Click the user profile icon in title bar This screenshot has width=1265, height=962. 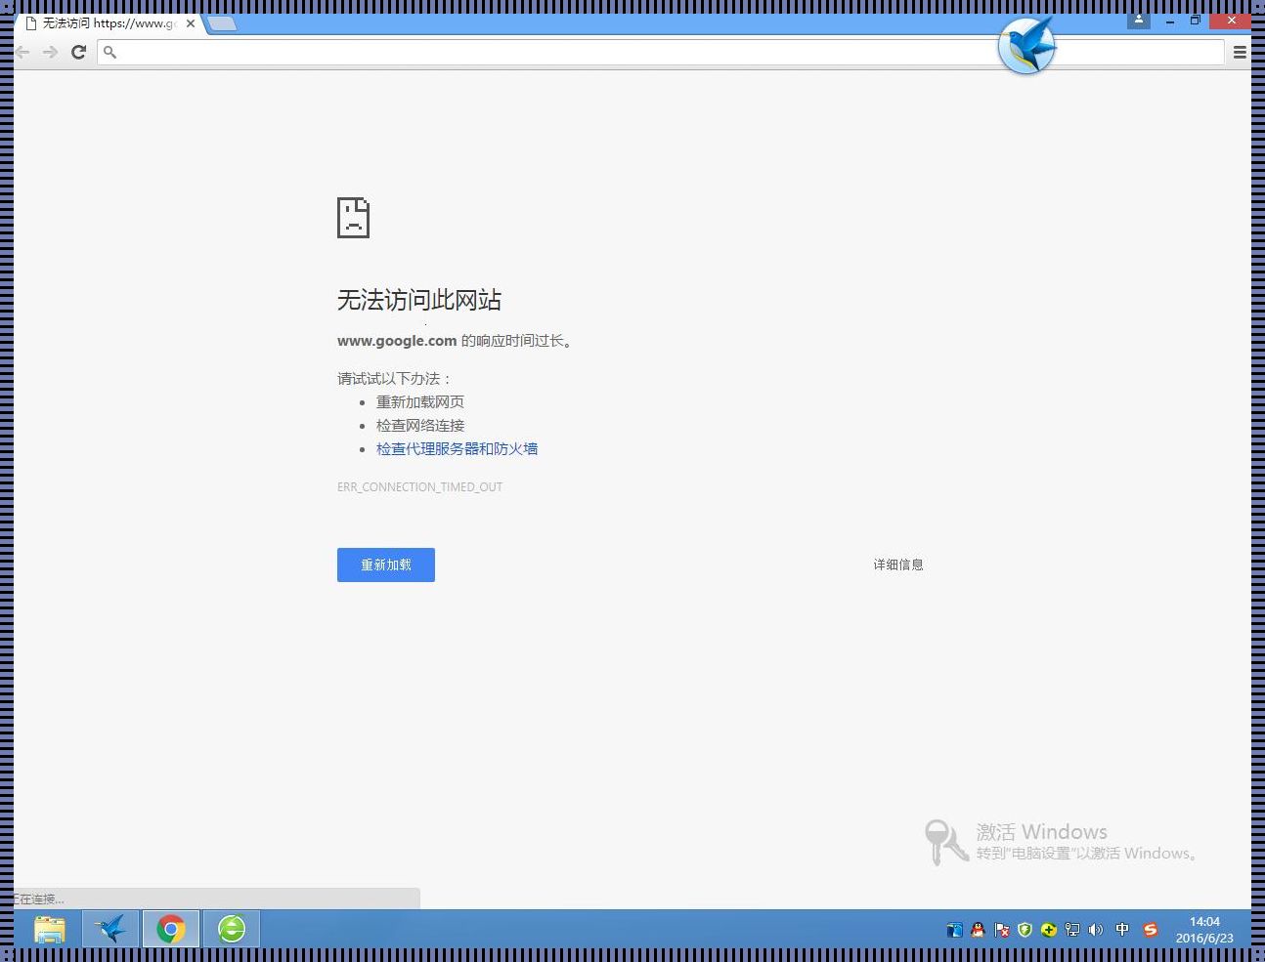1139,20
